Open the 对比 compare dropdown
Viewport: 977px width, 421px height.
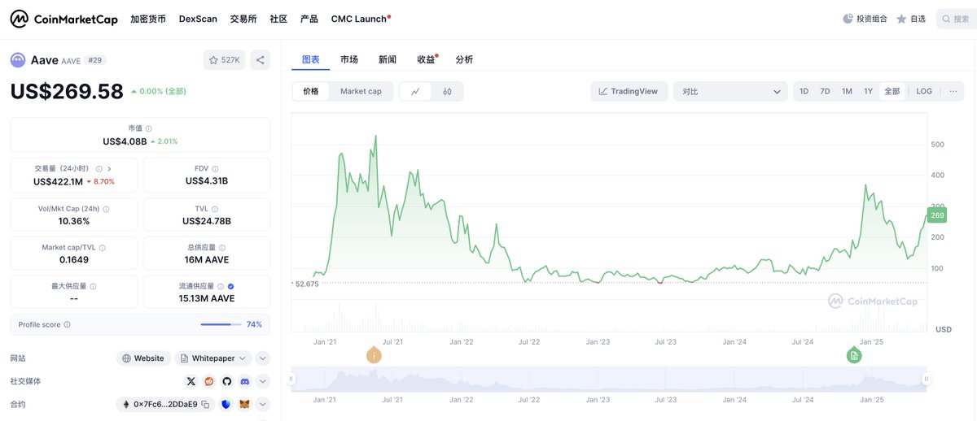tap(730, 92)
